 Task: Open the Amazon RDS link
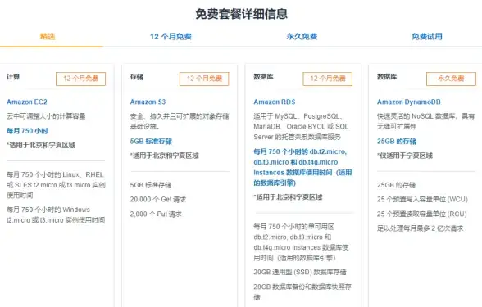274,102
